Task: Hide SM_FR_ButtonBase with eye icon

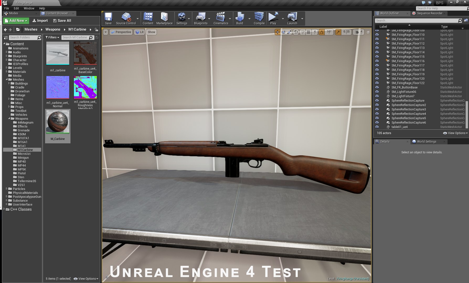Action: pos(377,87)
